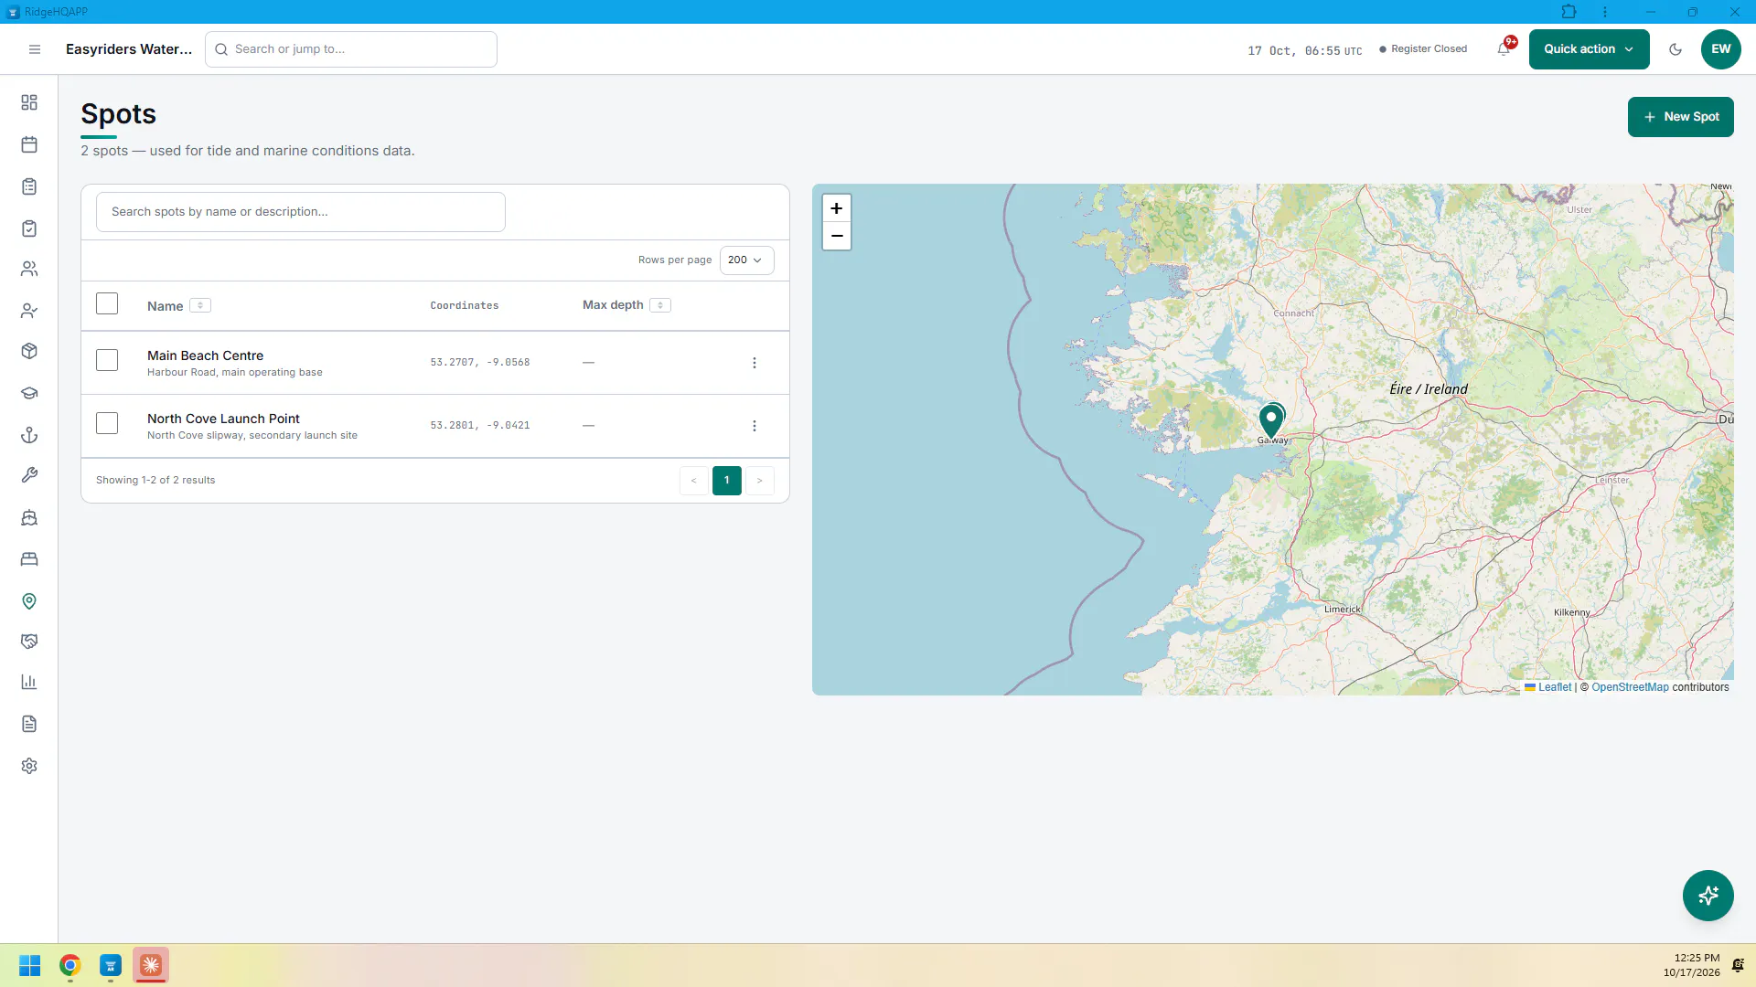Image resolution: width=1756 pixels, height=987 pixels.
Task: Click the New Spot button
Action: 1680,117
